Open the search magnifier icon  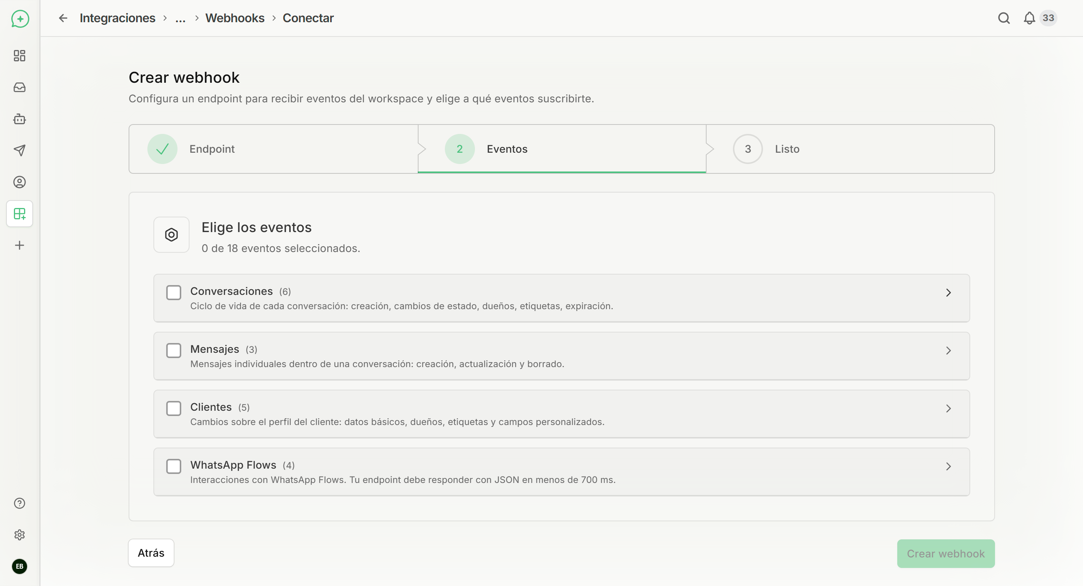(x=1004, y=18)
